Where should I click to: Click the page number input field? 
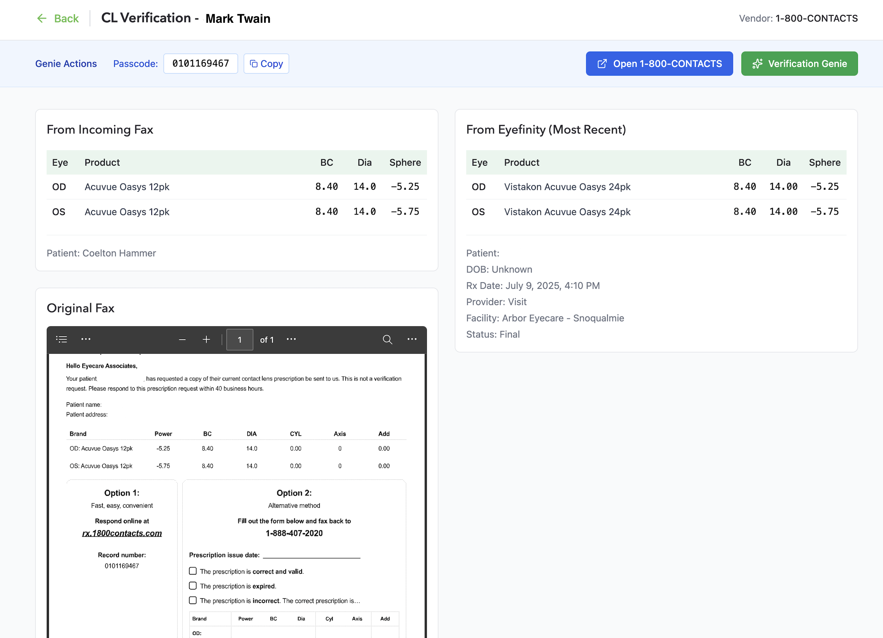(x=240, y=339)
